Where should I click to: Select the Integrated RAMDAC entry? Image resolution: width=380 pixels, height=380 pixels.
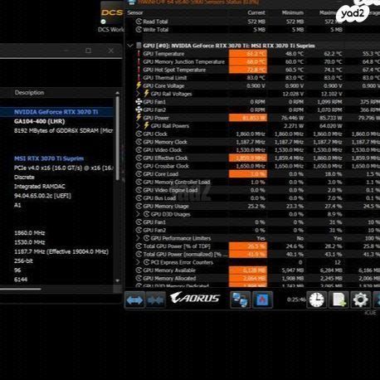40,187
